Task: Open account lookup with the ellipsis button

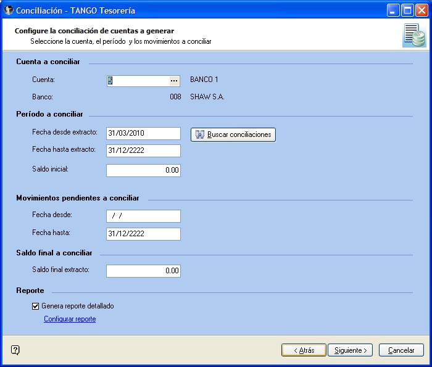Action: [x=173, y=81]
